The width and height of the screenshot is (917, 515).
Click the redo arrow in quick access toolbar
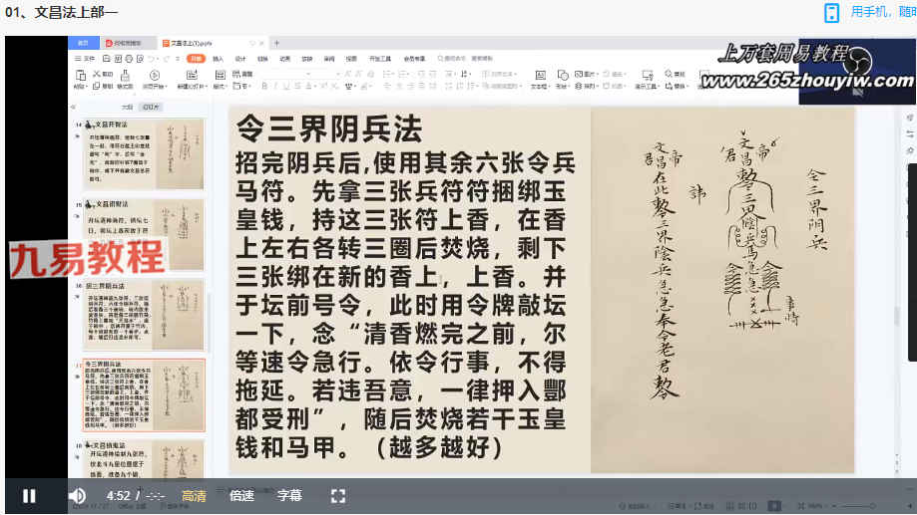[x=167, y=59]
